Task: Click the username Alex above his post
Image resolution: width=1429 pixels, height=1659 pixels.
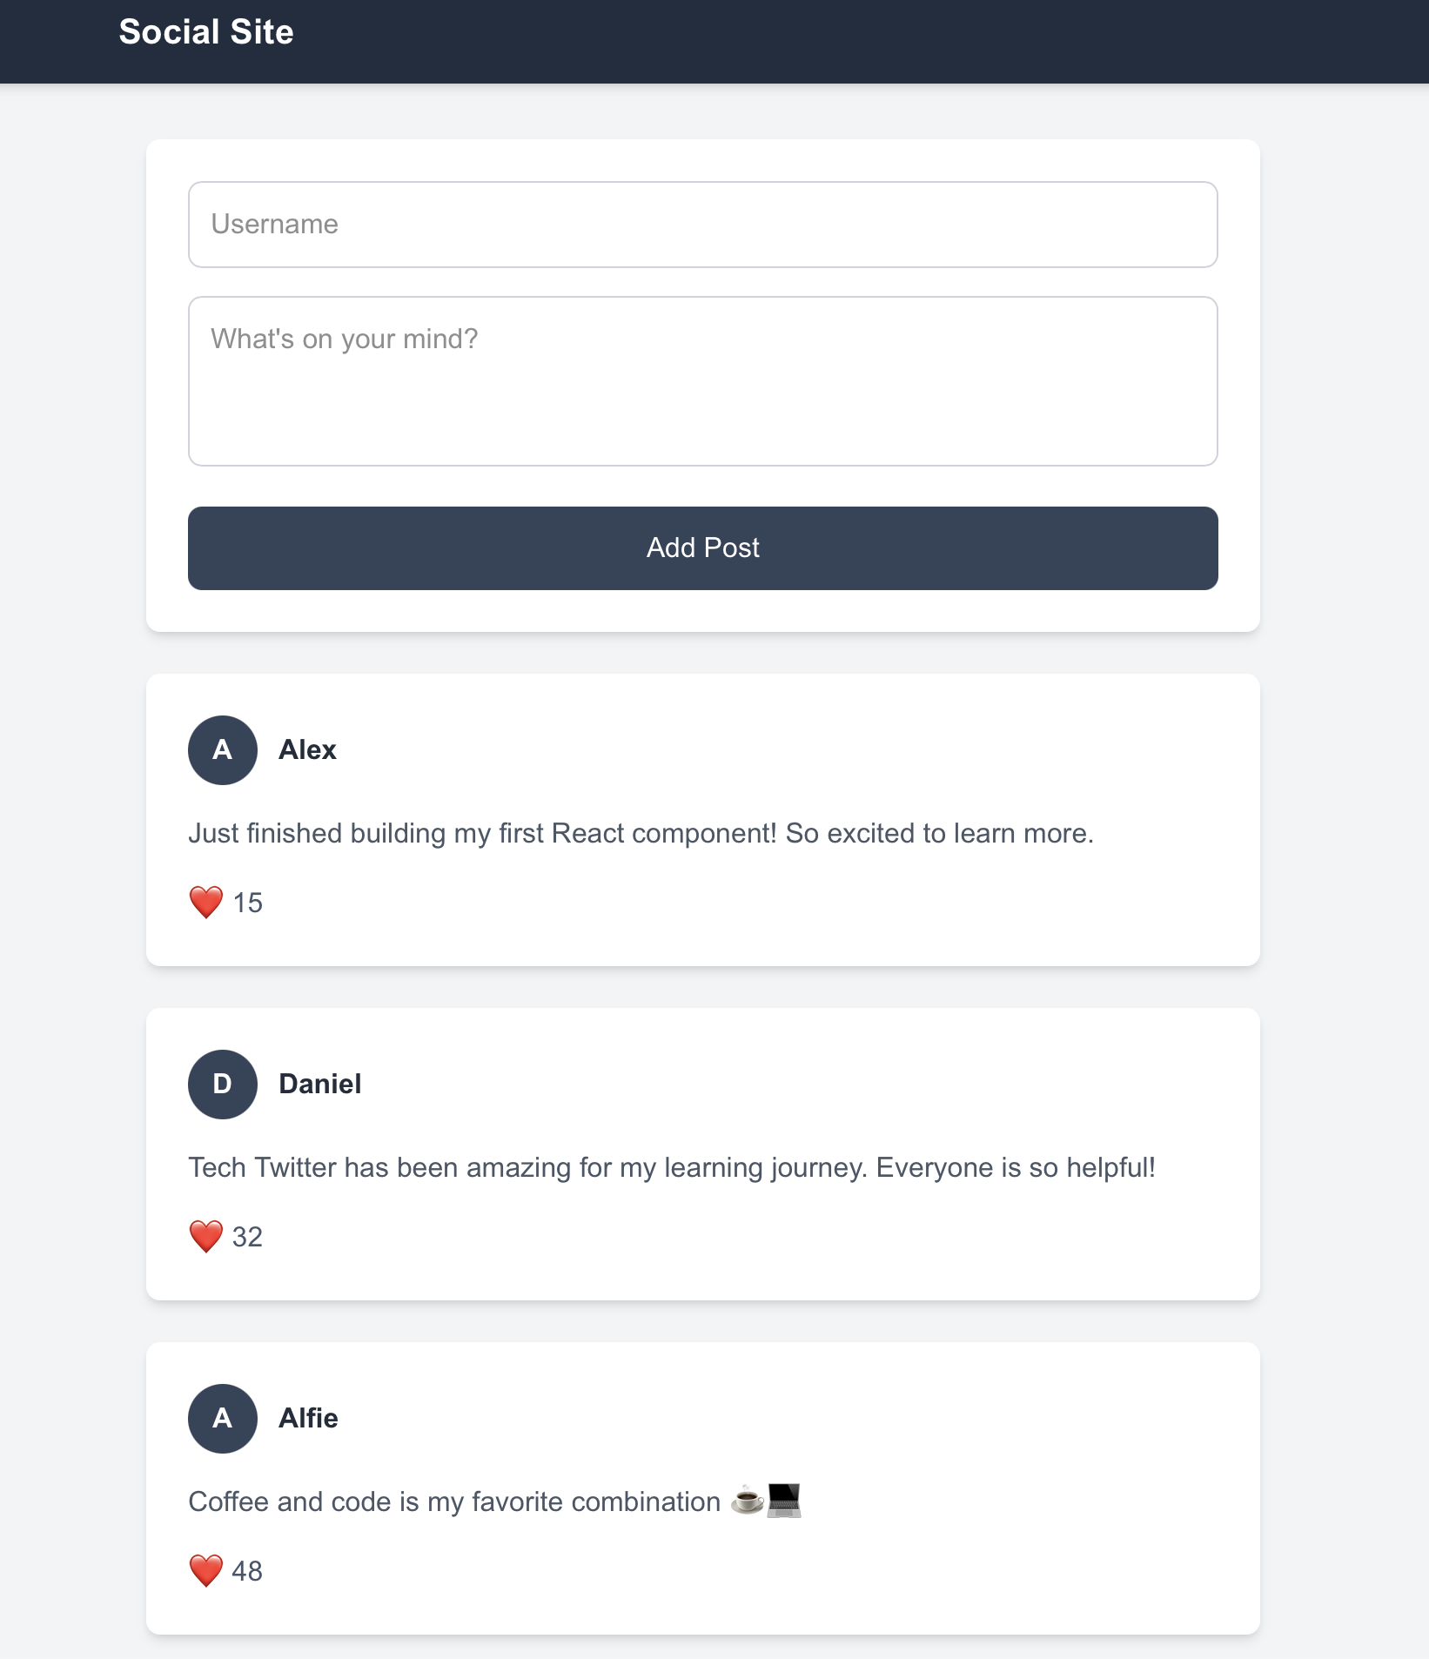Action: [307, 749]
